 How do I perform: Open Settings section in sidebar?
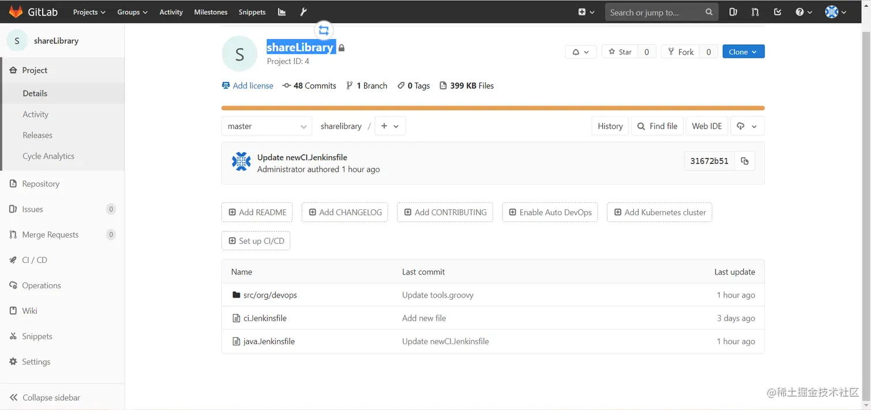coord(62,362)
